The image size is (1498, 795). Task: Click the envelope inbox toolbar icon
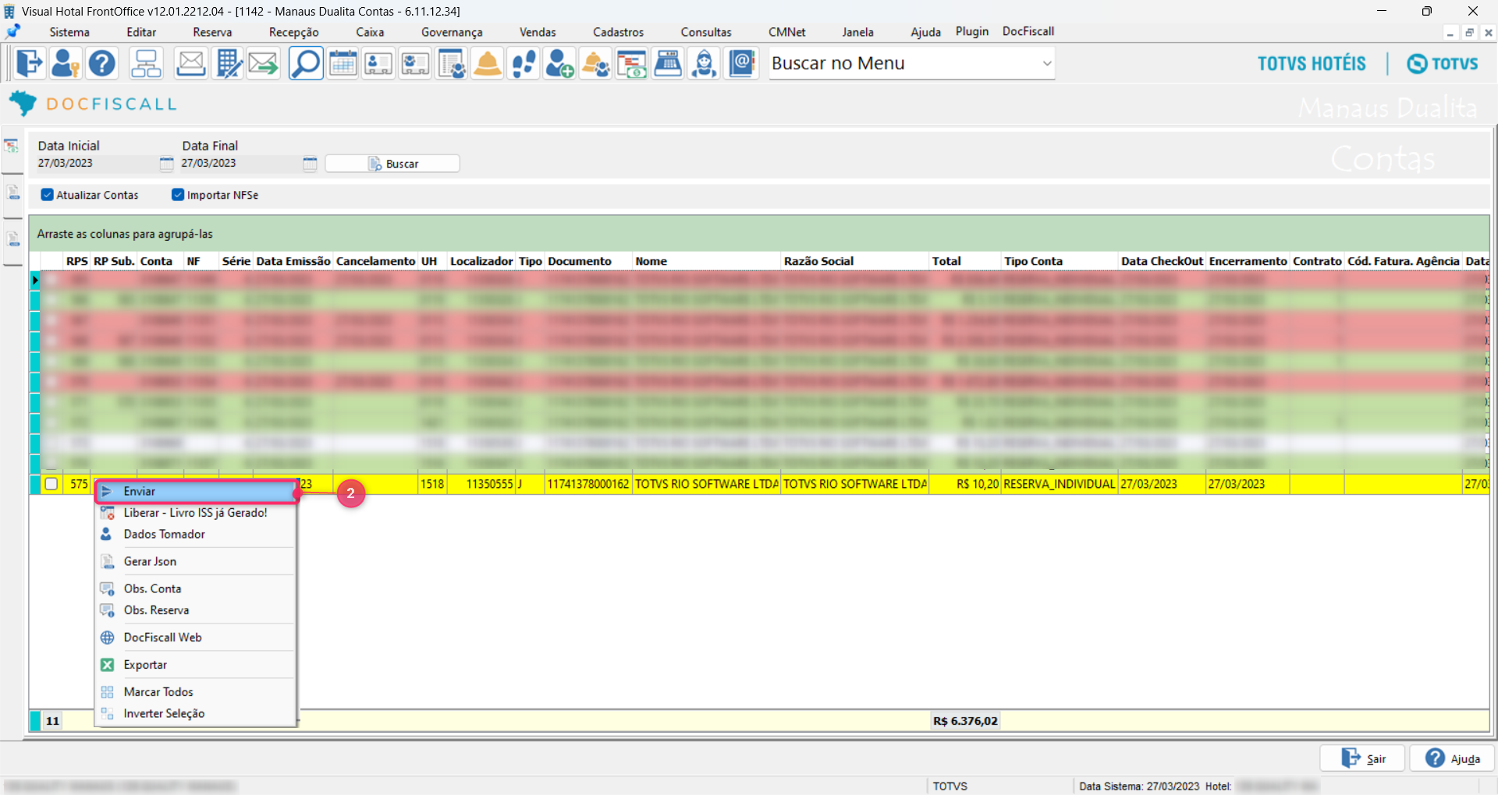[190, 63]
